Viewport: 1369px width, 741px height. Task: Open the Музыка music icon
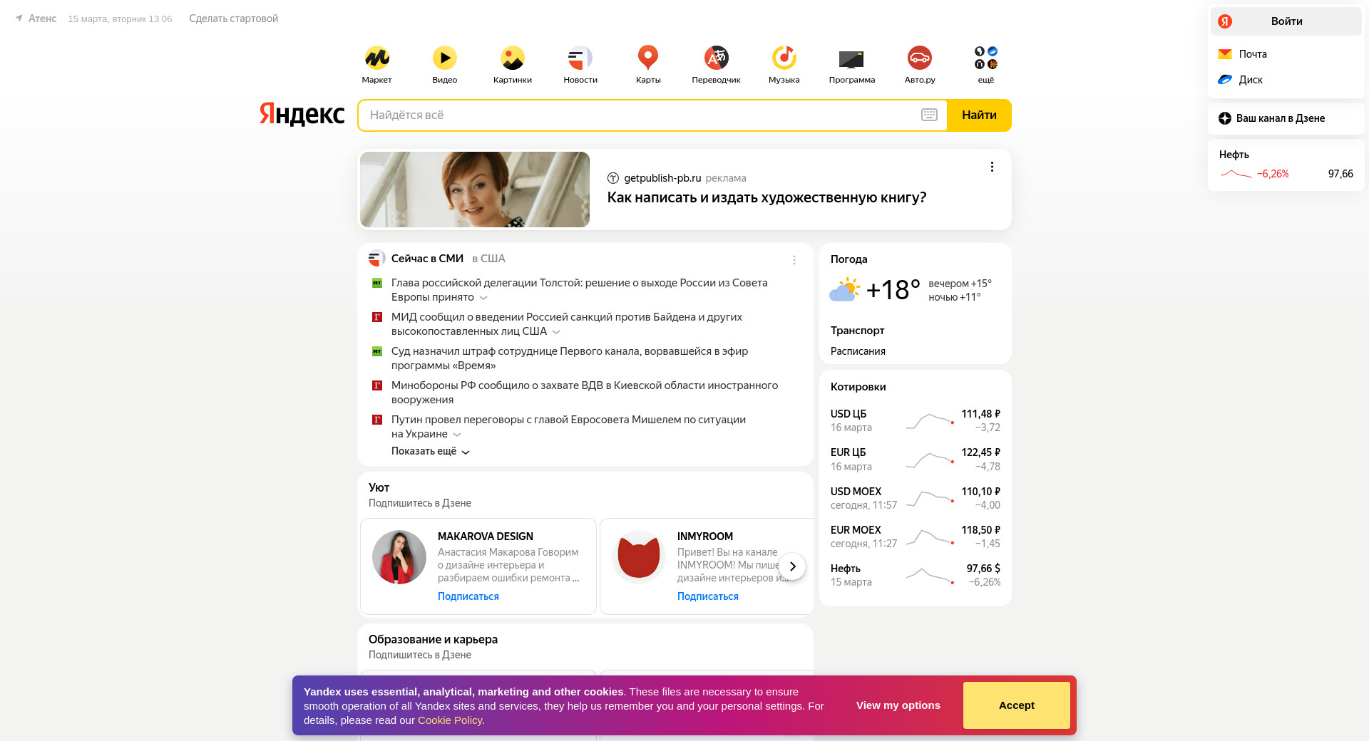[x=784, y=58]
